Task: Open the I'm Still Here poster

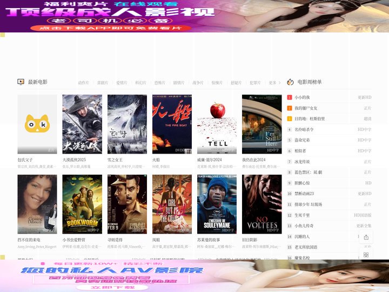Action: point(261,124)
